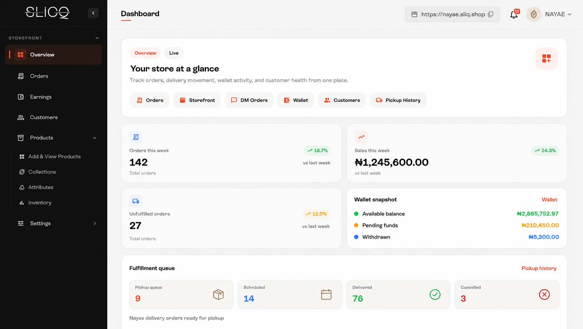Click the 12.0% unfulfilled orders badge
The image size is (583, 329).
pyautogui.click(x=316, y=214)
